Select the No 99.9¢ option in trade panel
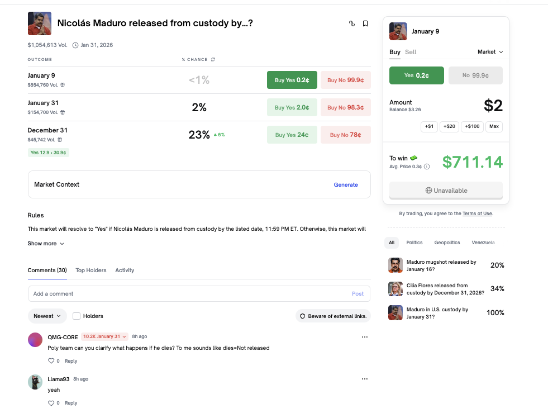 [x=475, y=75]
